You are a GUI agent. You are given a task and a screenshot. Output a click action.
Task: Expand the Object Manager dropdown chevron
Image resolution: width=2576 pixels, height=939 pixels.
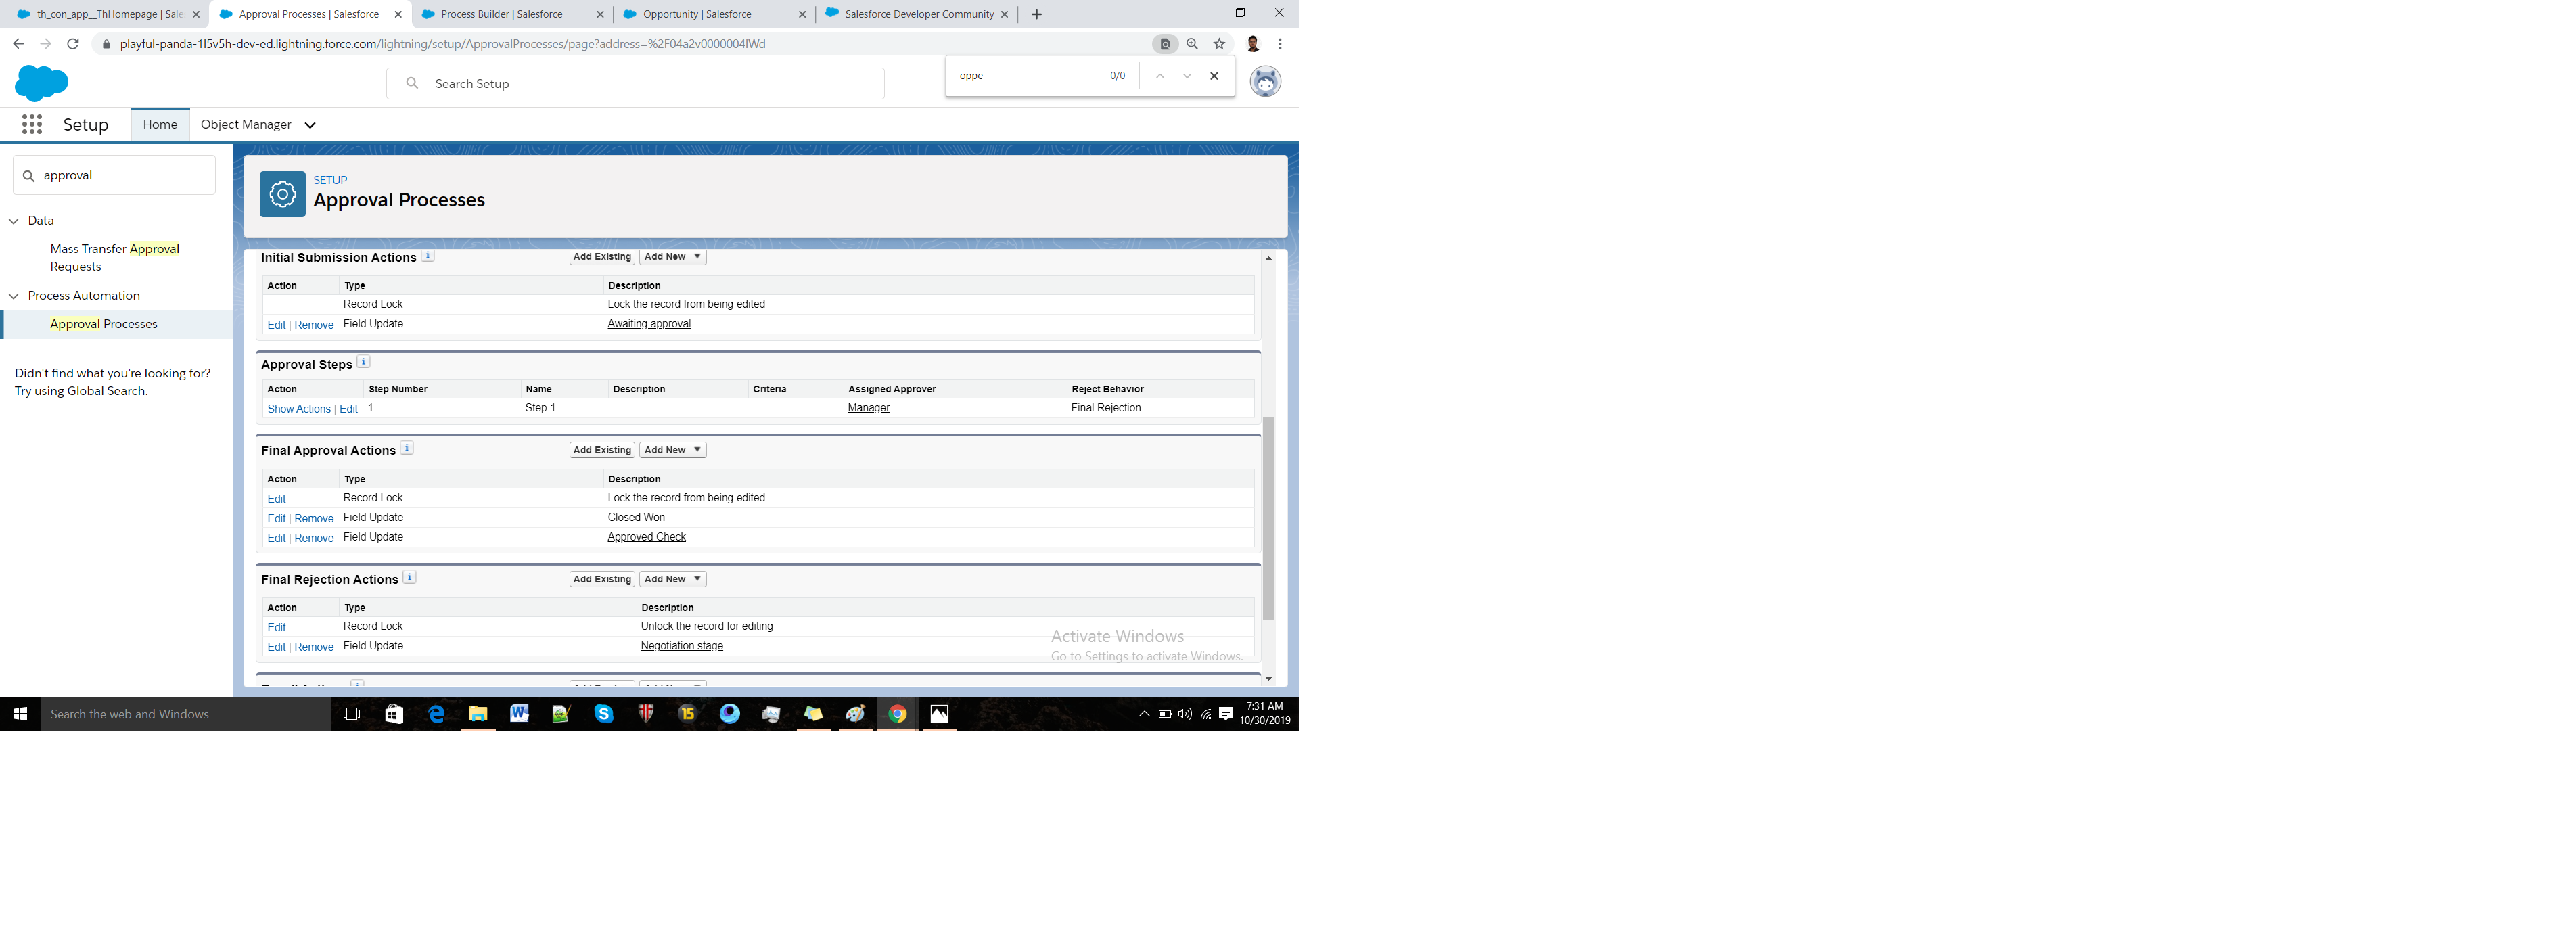point(310,125)
